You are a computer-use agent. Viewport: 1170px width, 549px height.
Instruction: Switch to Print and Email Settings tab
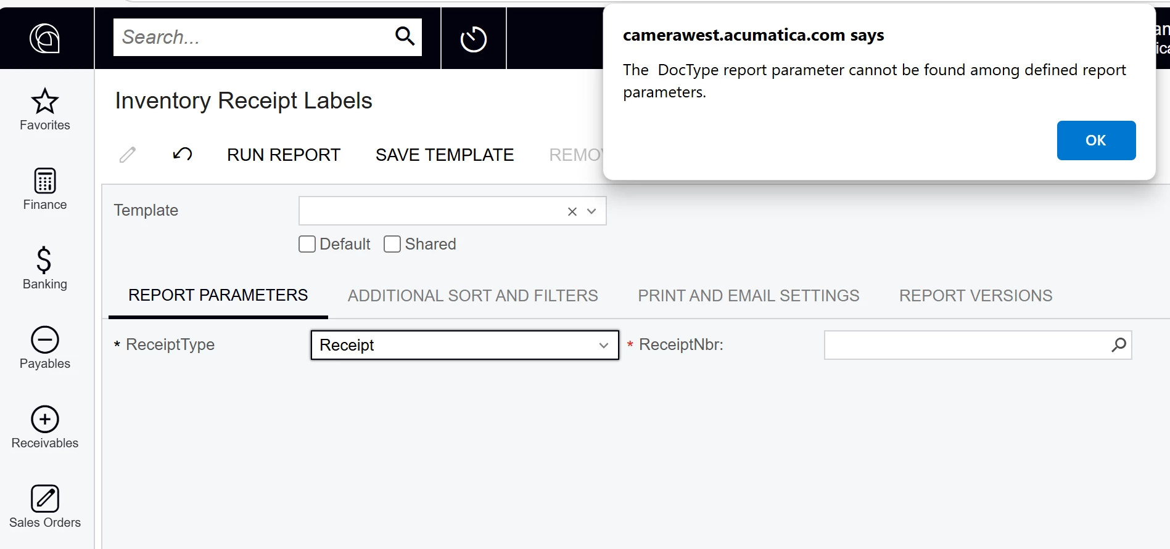(749, 296)
